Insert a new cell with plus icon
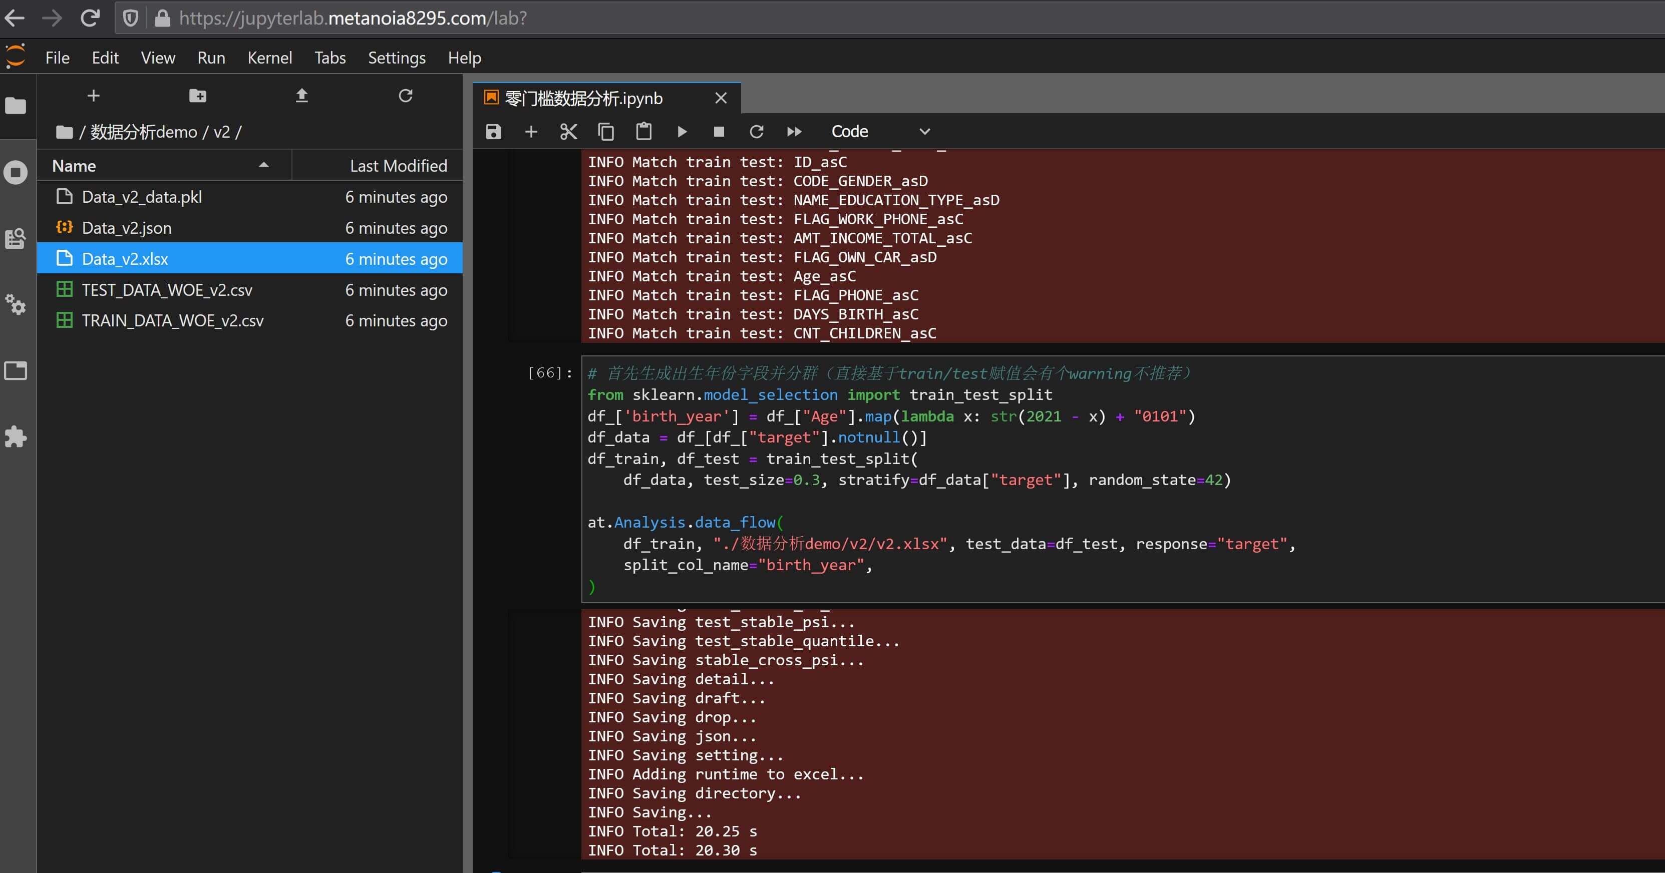 [531, 132]
